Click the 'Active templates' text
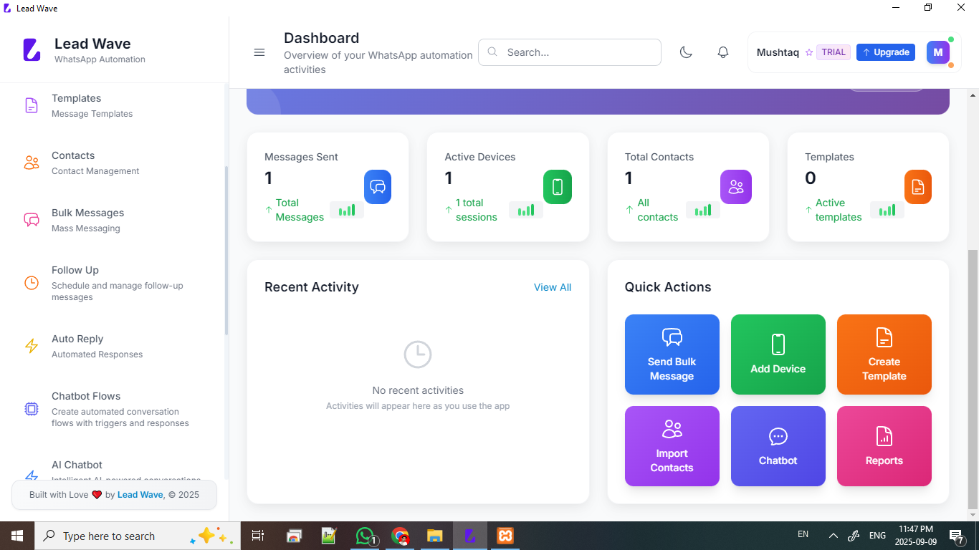 tap(839, 210)
